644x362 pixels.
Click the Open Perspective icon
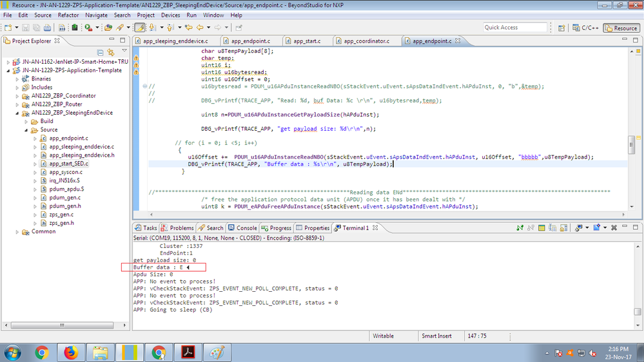[561, 28]
